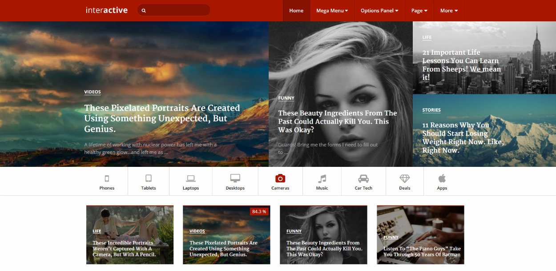Read the hero 'These Pixelated Portraits' headline
This screenshot has width=556, height=271.
162,118
